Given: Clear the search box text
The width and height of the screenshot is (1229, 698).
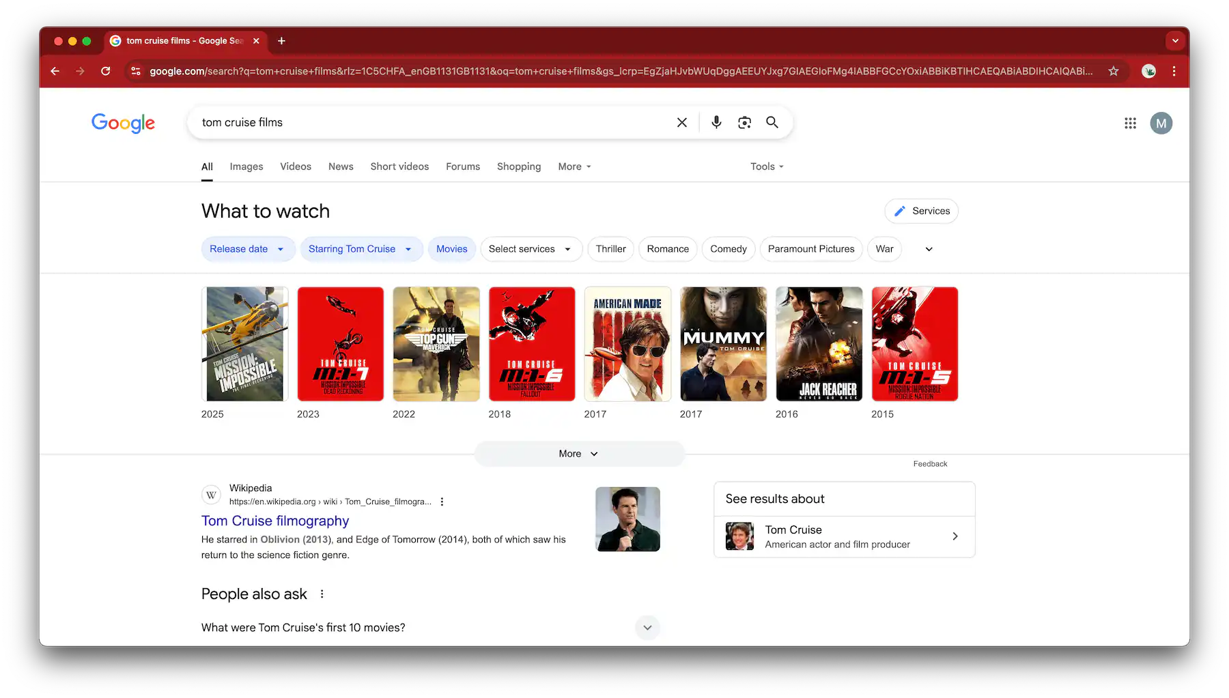Looking at the screenshot, I should pyautogui.click(x=681, y=122).
